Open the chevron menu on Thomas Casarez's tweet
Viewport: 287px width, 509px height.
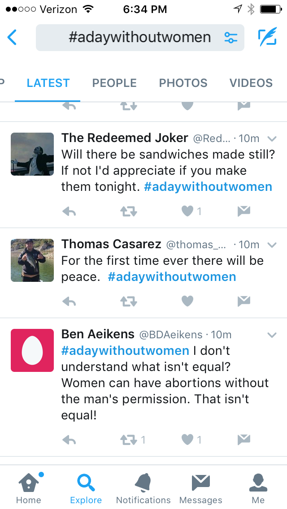coord(272,245)
